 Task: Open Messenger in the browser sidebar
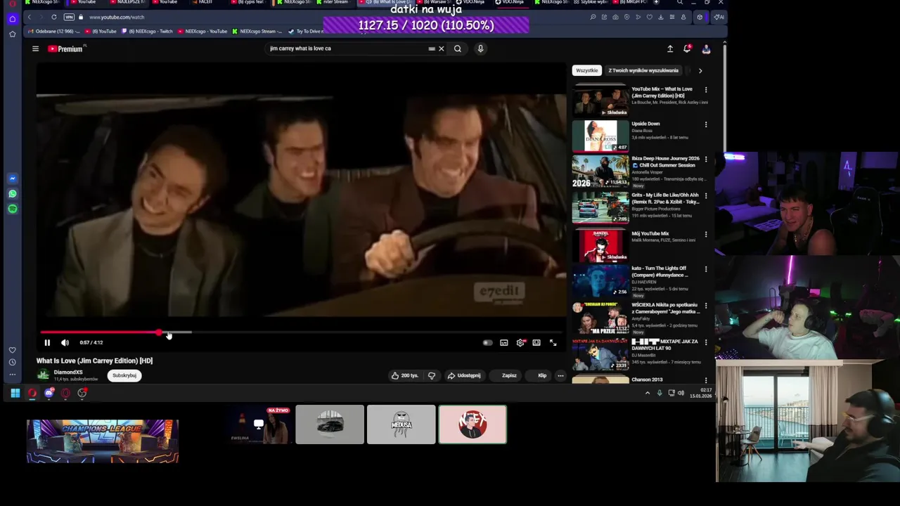tap(13, 179)
